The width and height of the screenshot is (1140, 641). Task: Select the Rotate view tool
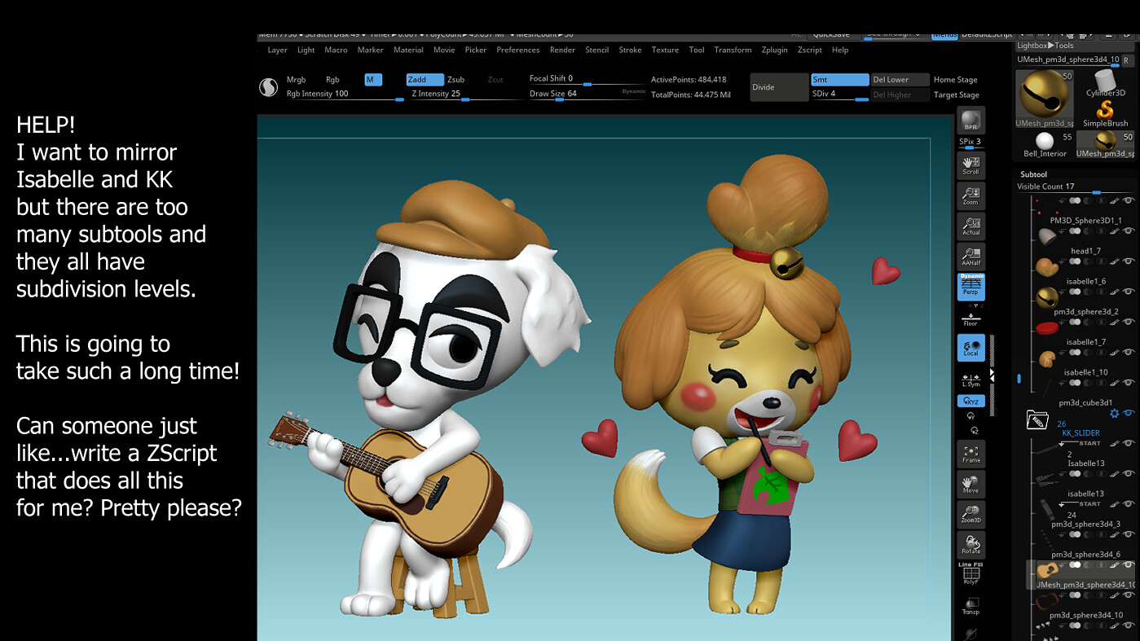pos(971,544)
